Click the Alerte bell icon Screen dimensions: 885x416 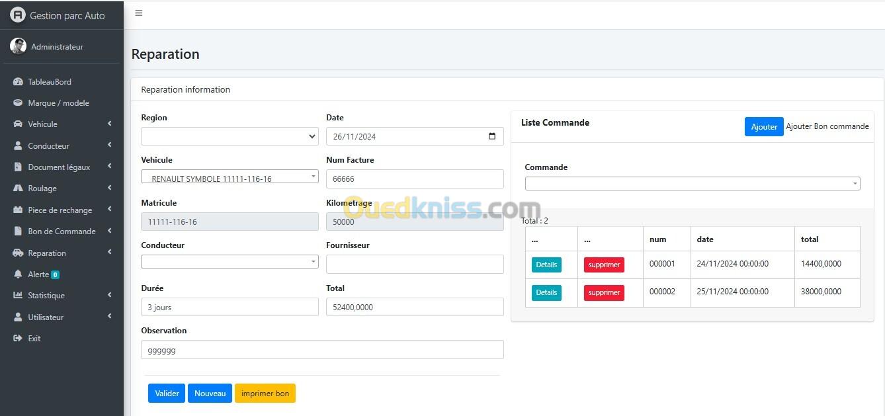tap(18, 274)
